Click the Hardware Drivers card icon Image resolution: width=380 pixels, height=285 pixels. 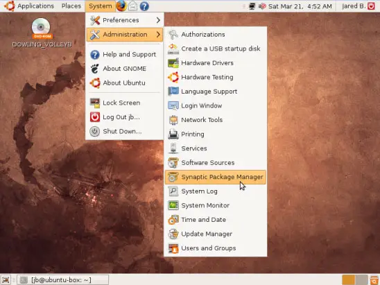coord(173,63)
